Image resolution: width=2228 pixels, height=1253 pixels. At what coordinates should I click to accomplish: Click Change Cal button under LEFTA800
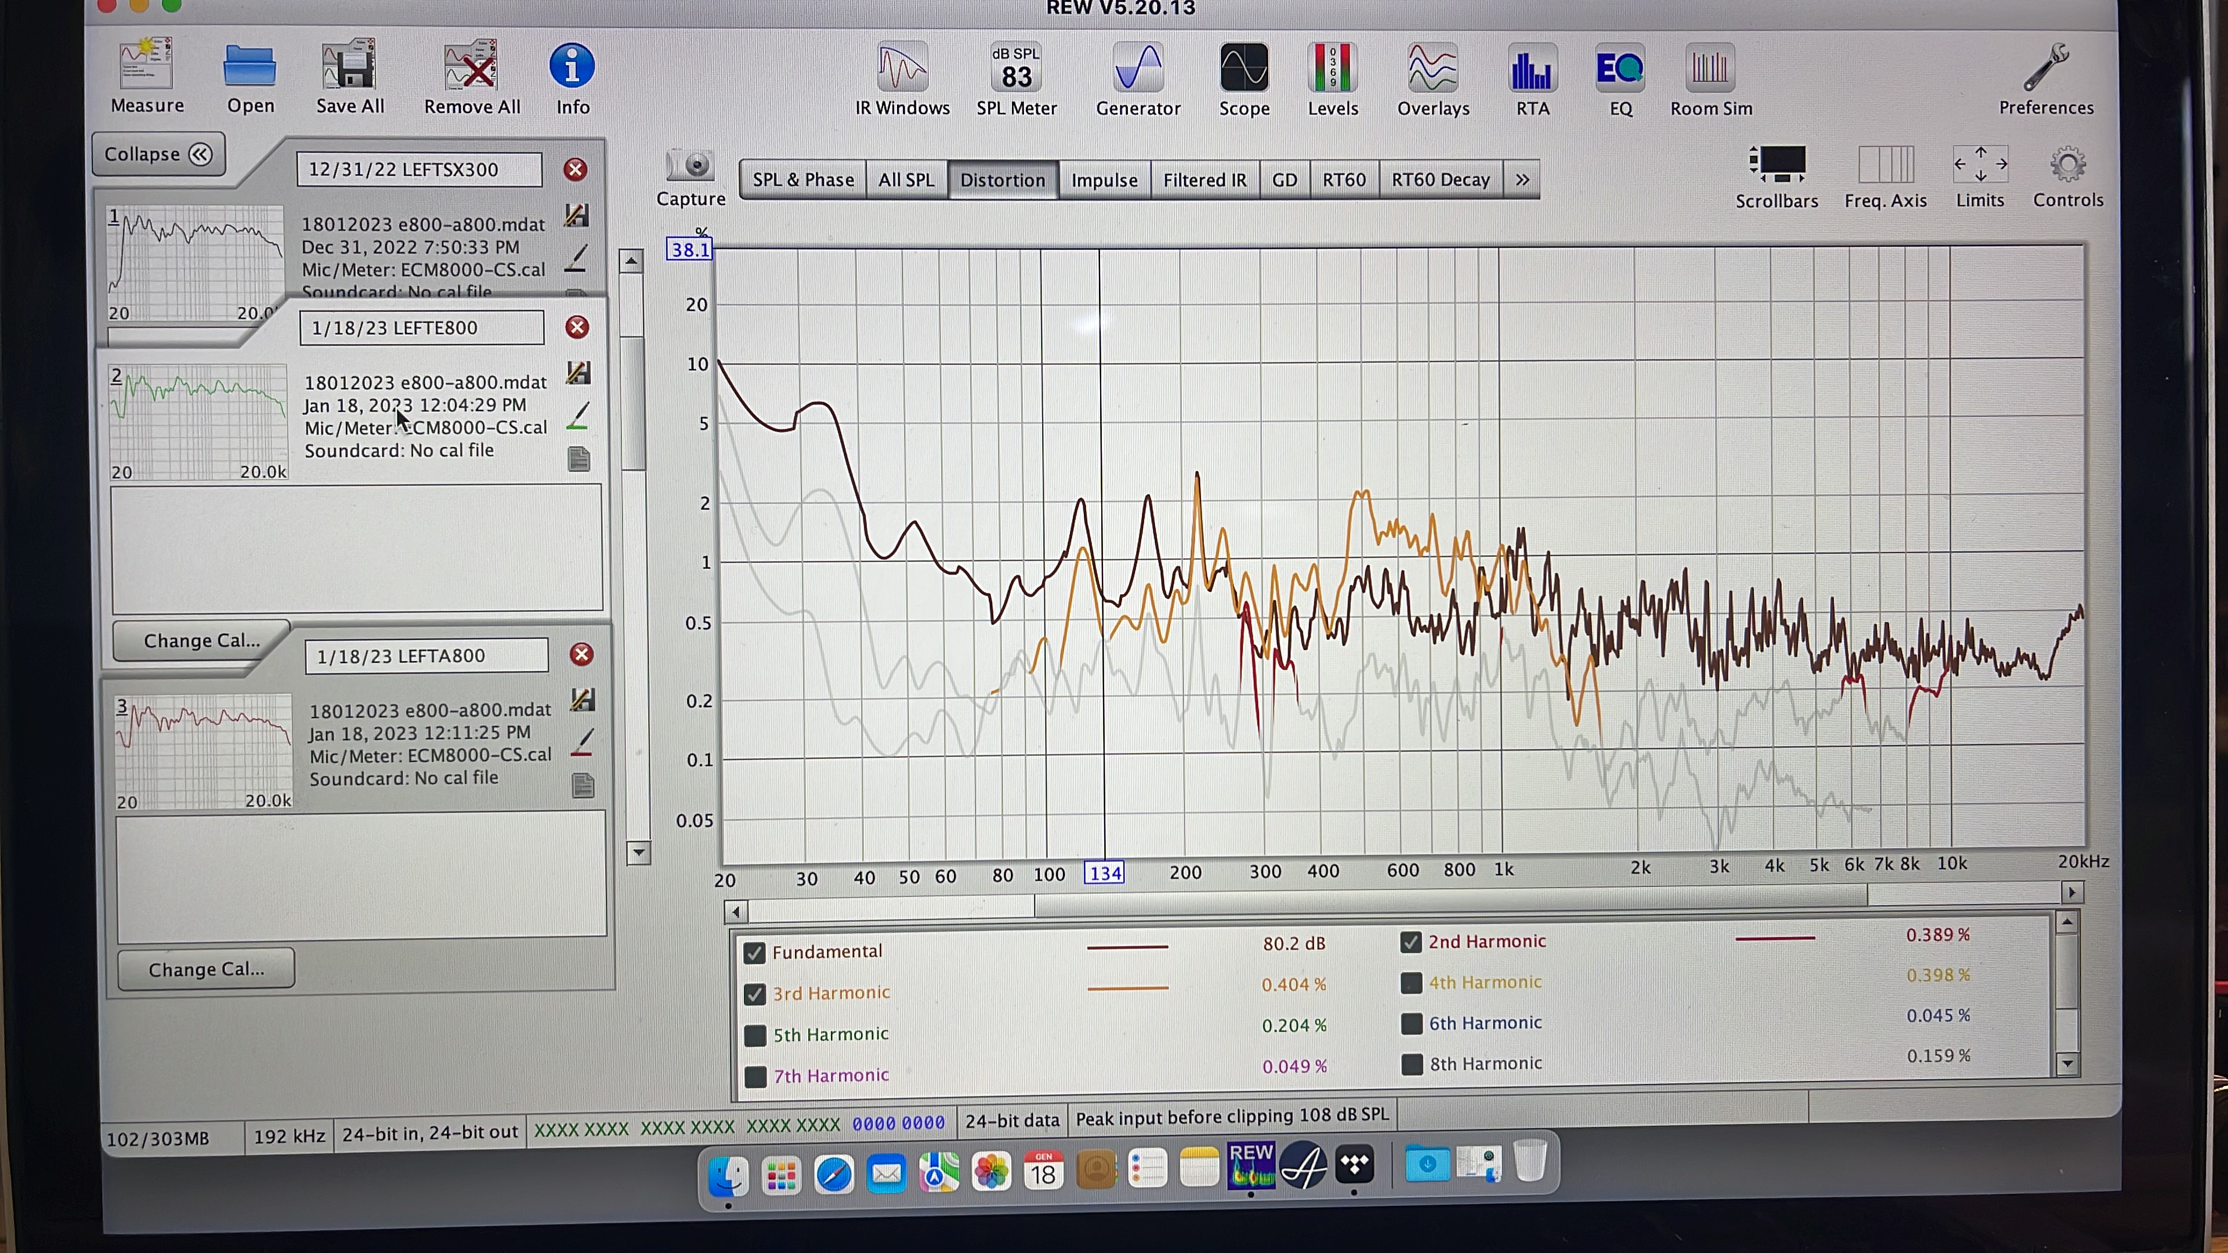pyautogui.click(x=206, y=969)
